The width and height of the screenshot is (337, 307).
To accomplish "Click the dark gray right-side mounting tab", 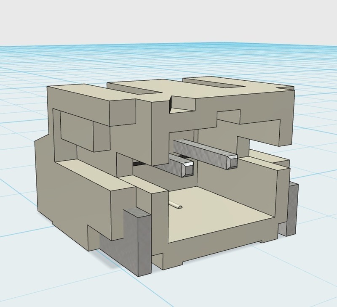I will pos(292,208).
